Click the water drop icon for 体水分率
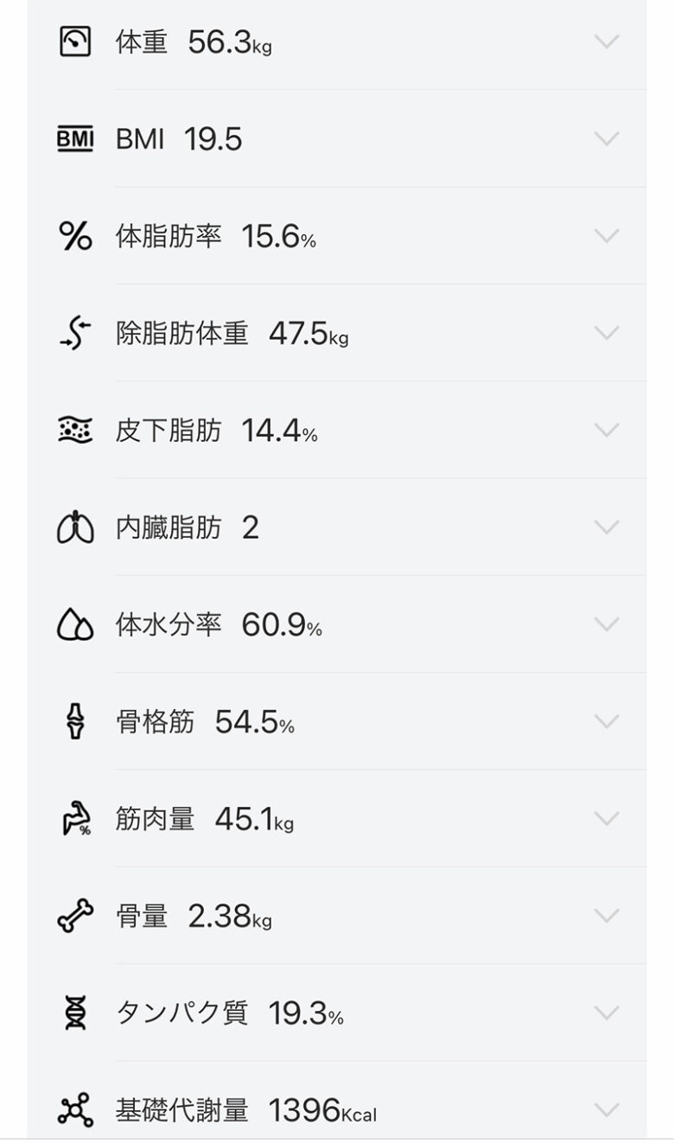 click(75, 624)
